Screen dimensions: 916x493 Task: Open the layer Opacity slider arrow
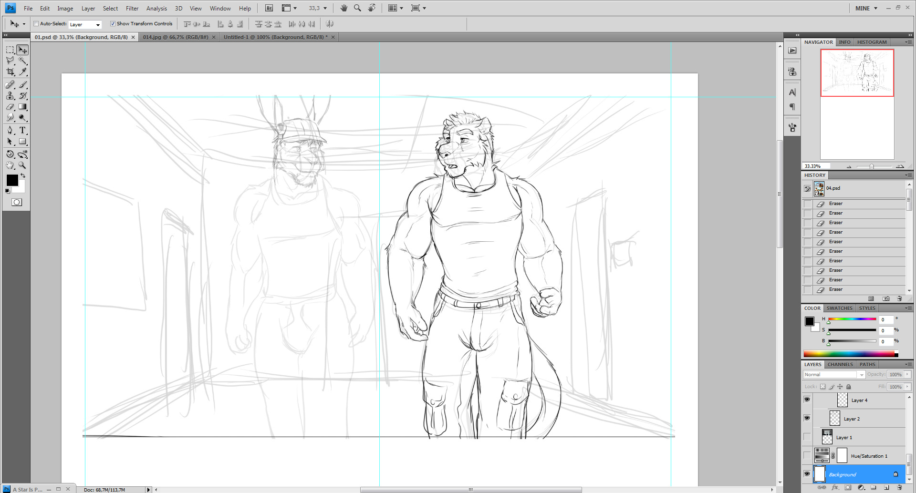click(x=907, y=375)
